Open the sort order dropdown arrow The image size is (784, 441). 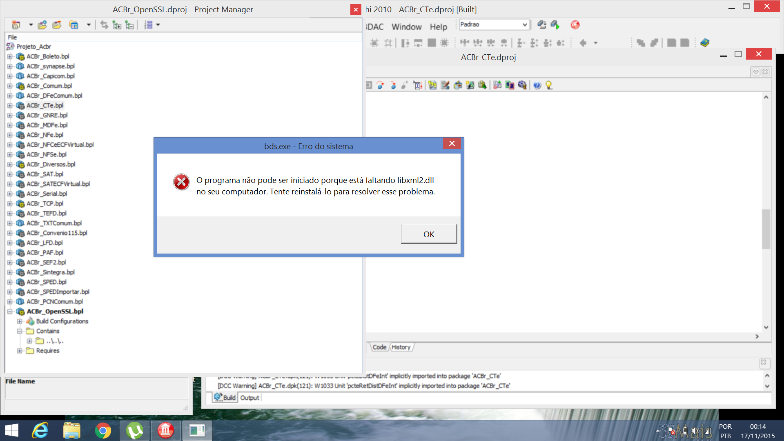pos(158,25)
